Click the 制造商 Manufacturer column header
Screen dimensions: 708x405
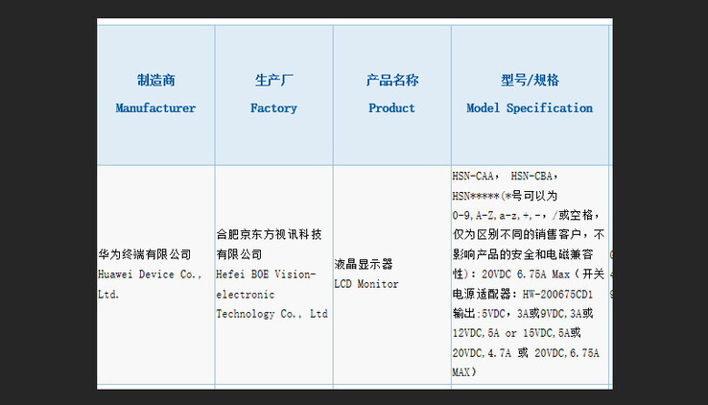[155, 95]
